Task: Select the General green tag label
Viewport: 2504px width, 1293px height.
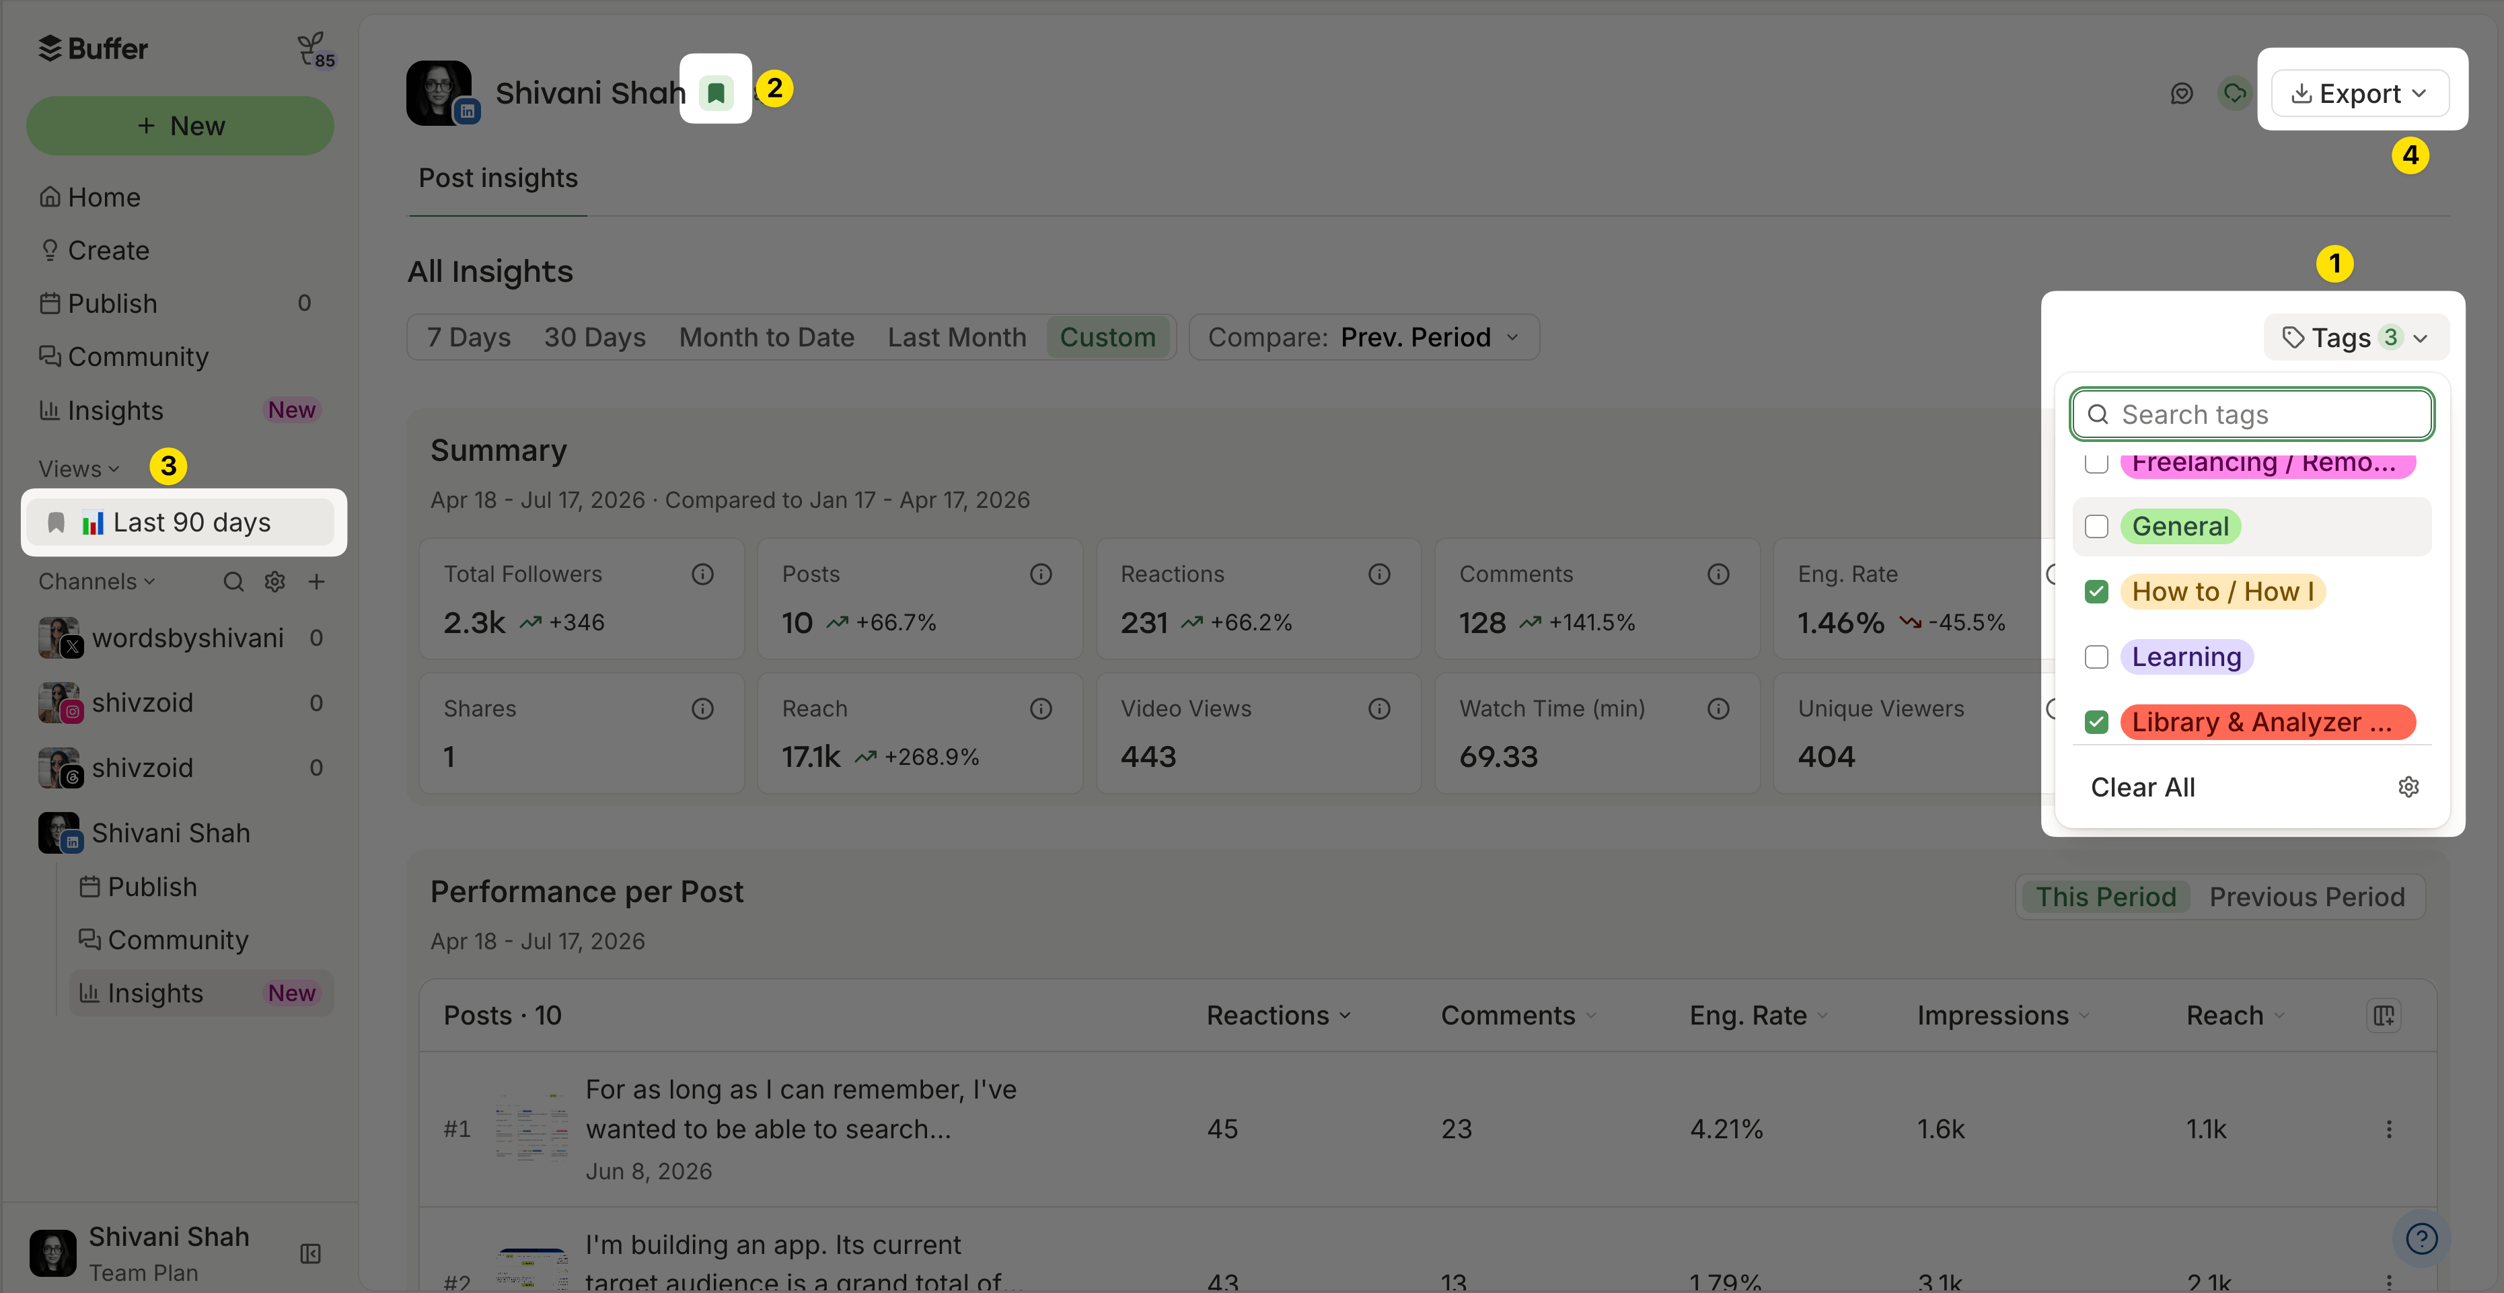Action: pyautogui.click(x=2180, y=526)
